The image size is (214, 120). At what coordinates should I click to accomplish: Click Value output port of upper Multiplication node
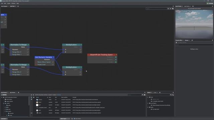[81, 47]
